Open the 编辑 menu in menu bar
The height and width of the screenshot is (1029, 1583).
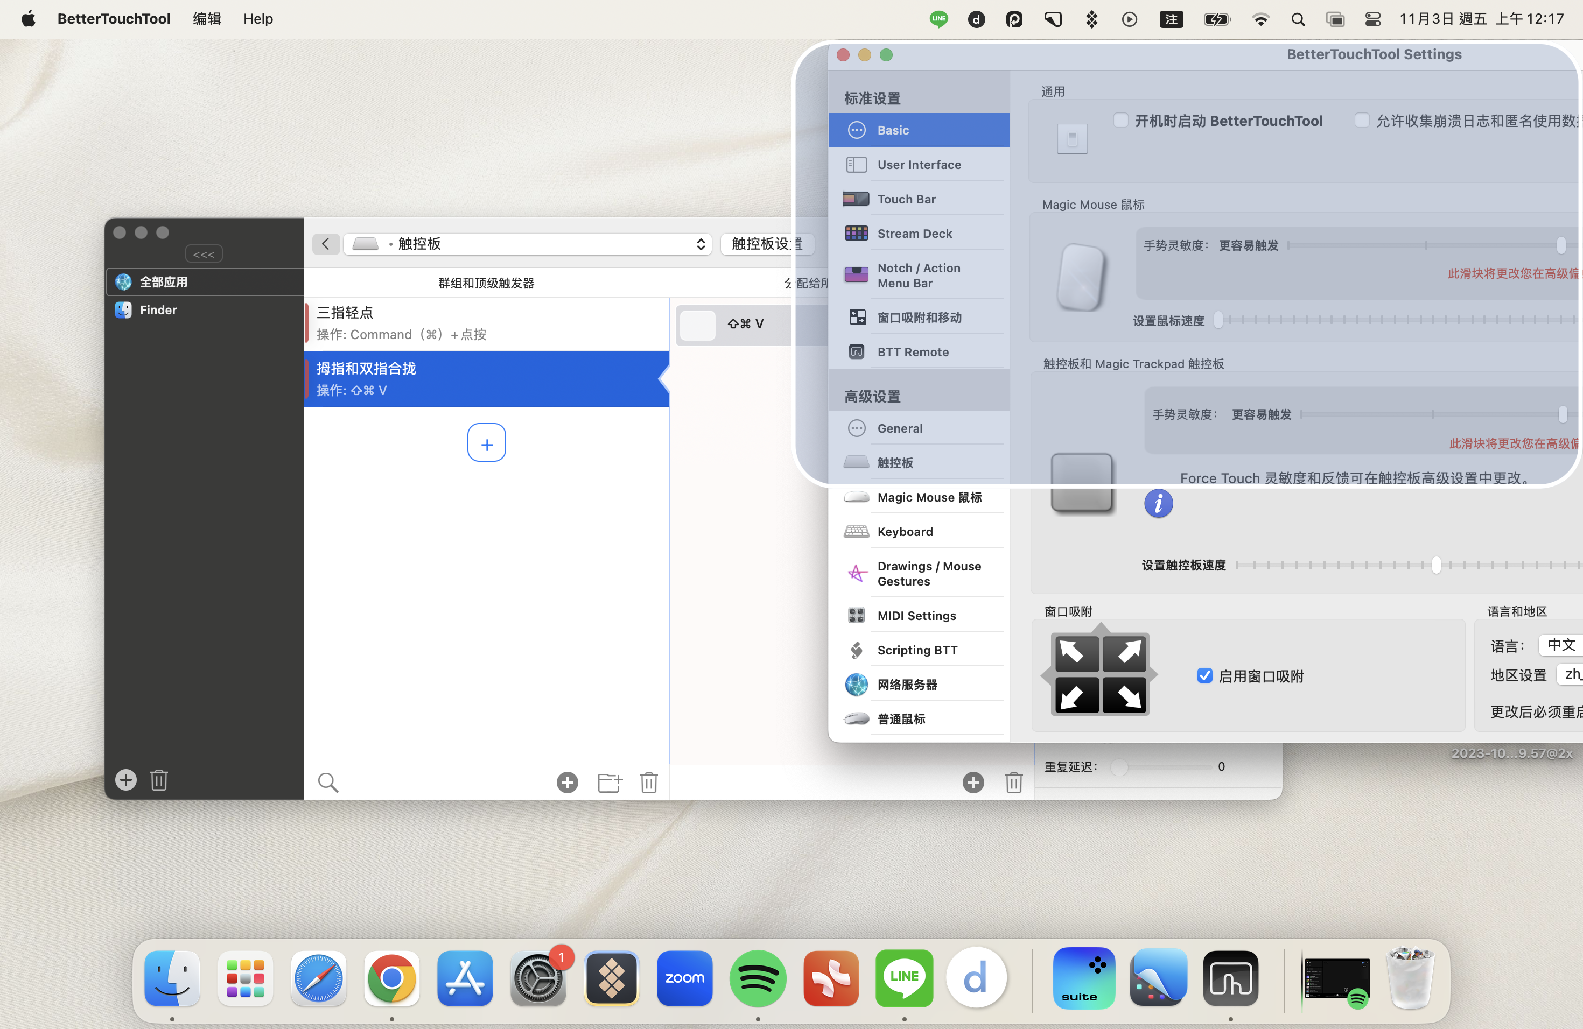click(207, 19)
